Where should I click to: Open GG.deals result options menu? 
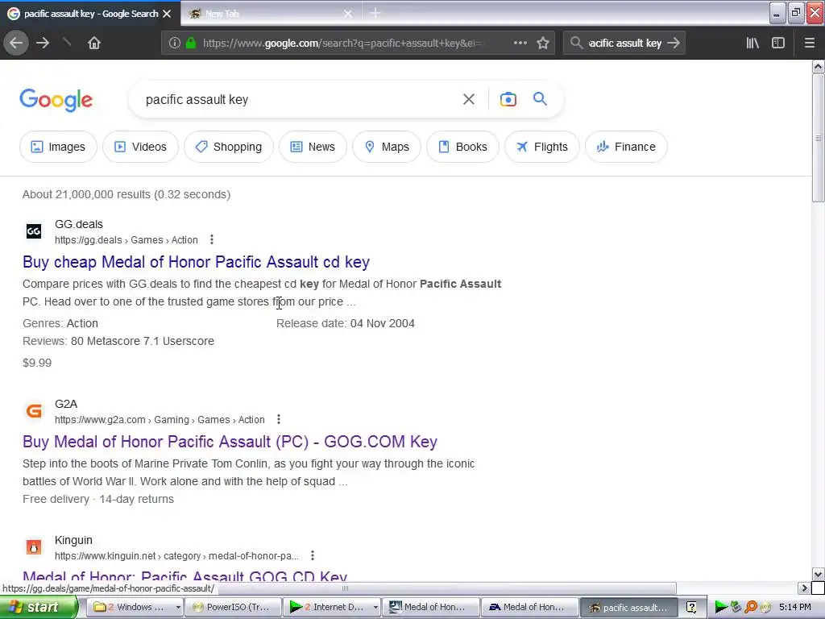pyautogui.click(x=212, y=239)
